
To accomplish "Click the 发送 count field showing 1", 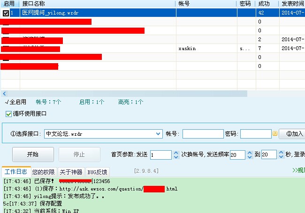I will tap(160, 155).
